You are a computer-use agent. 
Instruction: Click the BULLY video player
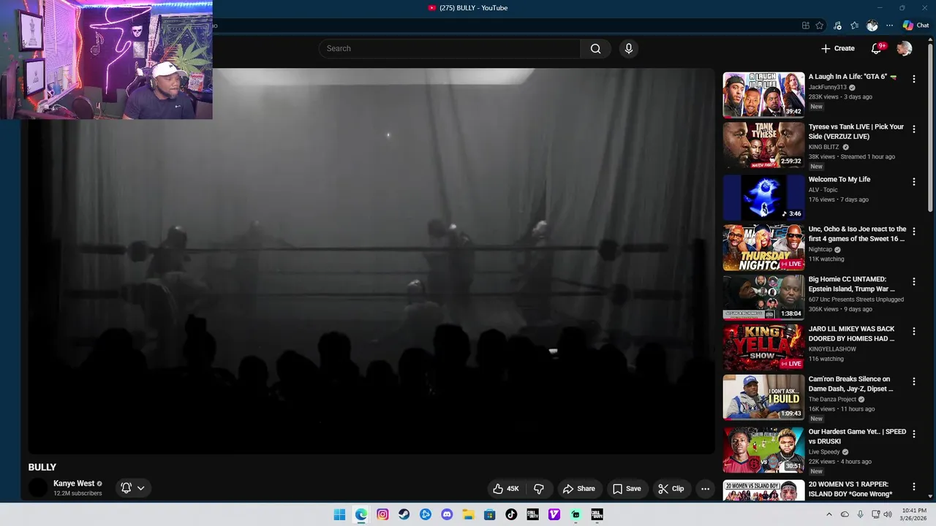(371, 261)
